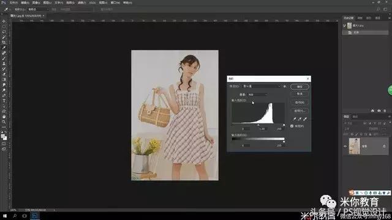Open the Preset dropdown in Levels dialog
This screenshot has width=392, height=220.
click(262, 86)
